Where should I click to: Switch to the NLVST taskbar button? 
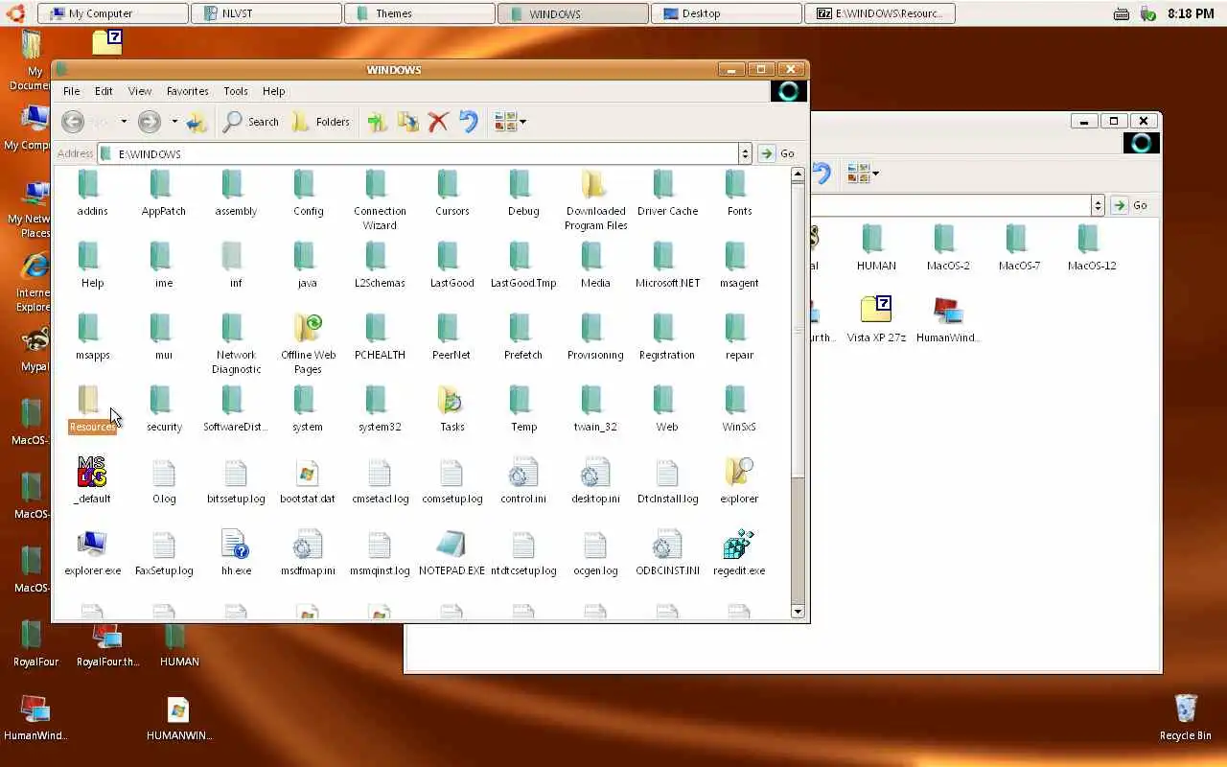point(266,13)
